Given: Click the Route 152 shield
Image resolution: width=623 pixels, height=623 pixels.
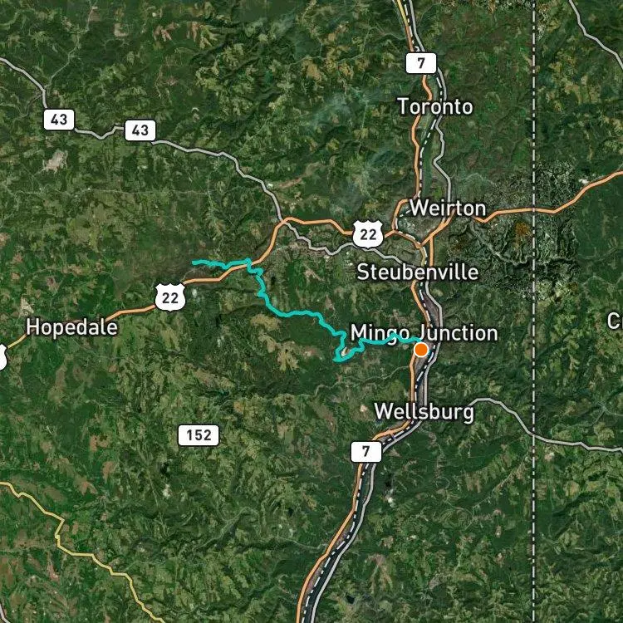Looking at the screenshot, I should coord(199,435).
